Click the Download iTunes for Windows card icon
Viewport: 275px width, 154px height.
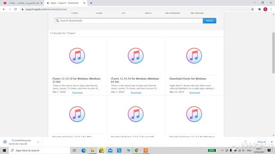click(194, 56)
